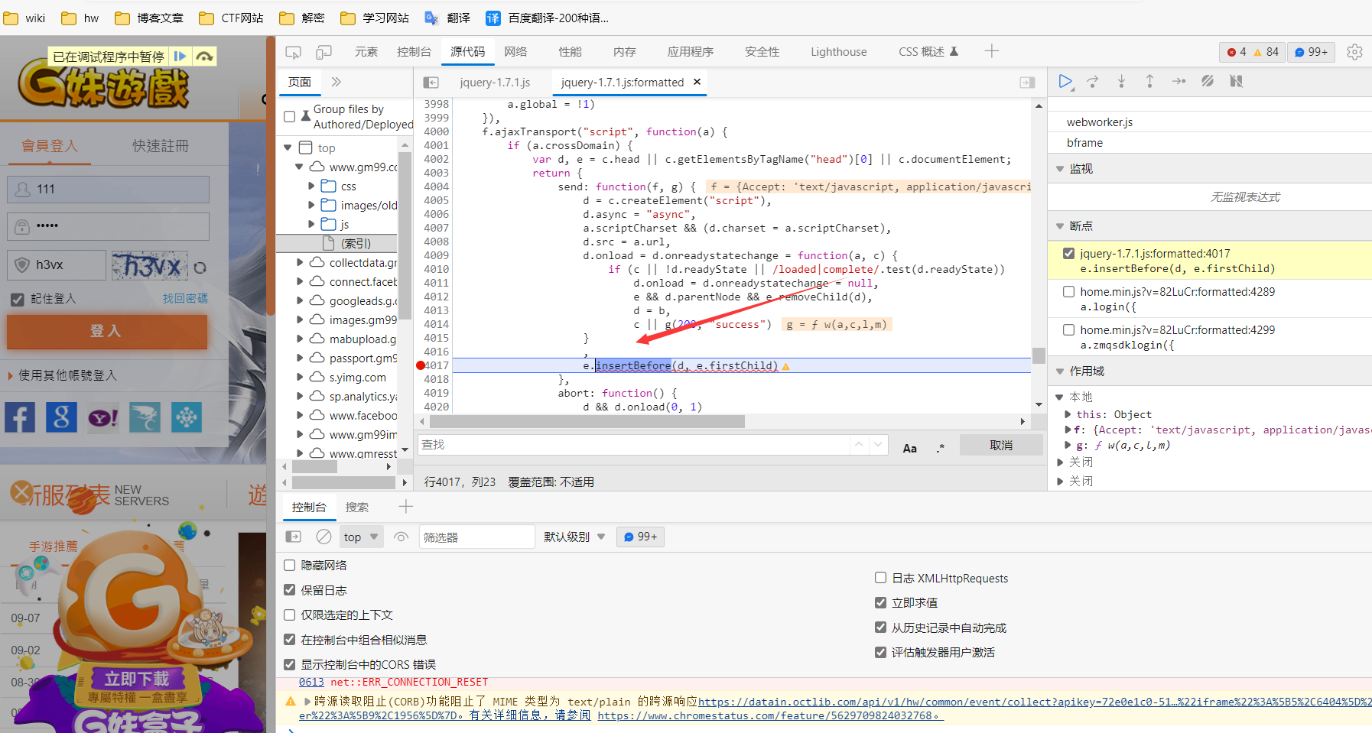Screen dimensions: 1372x733
Task: Step over from paused overlay icon
Action: 204,57
